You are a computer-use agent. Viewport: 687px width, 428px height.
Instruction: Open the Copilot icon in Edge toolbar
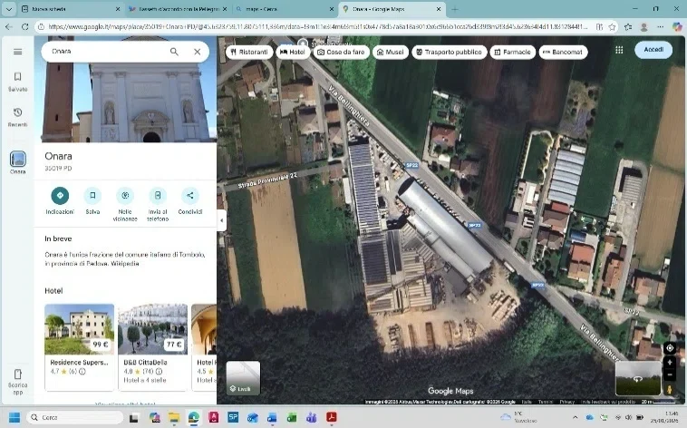coord(676,27)
